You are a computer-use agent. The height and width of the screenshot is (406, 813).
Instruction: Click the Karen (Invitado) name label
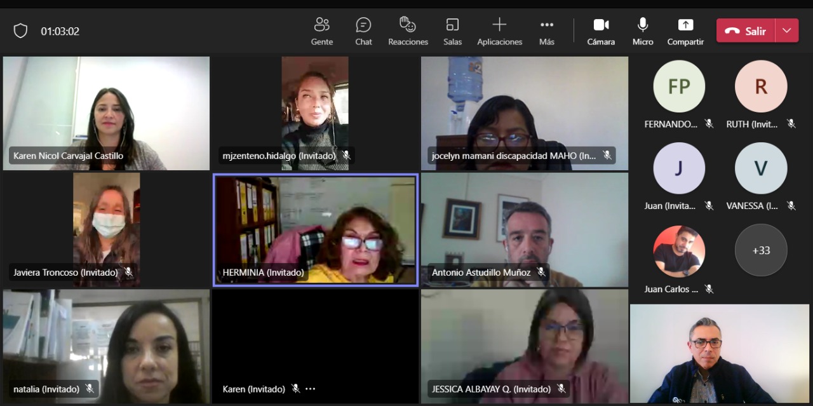253,389
